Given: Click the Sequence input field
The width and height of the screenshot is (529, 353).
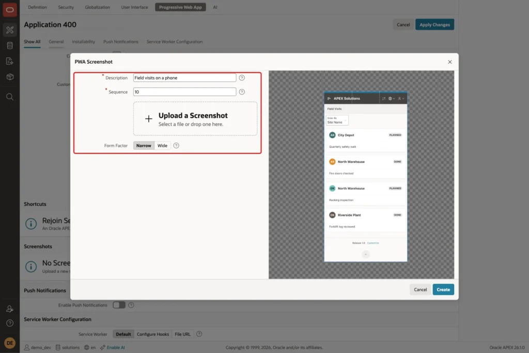Looking at the screenshot, I should click(x=184, y=92).
